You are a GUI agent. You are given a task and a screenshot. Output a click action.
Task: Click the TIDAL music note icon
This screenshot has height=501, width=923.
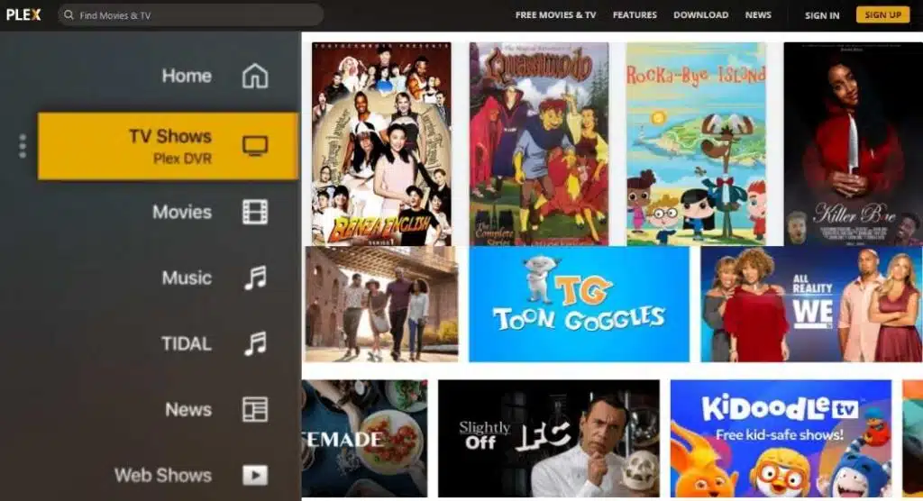click(255, 344)
